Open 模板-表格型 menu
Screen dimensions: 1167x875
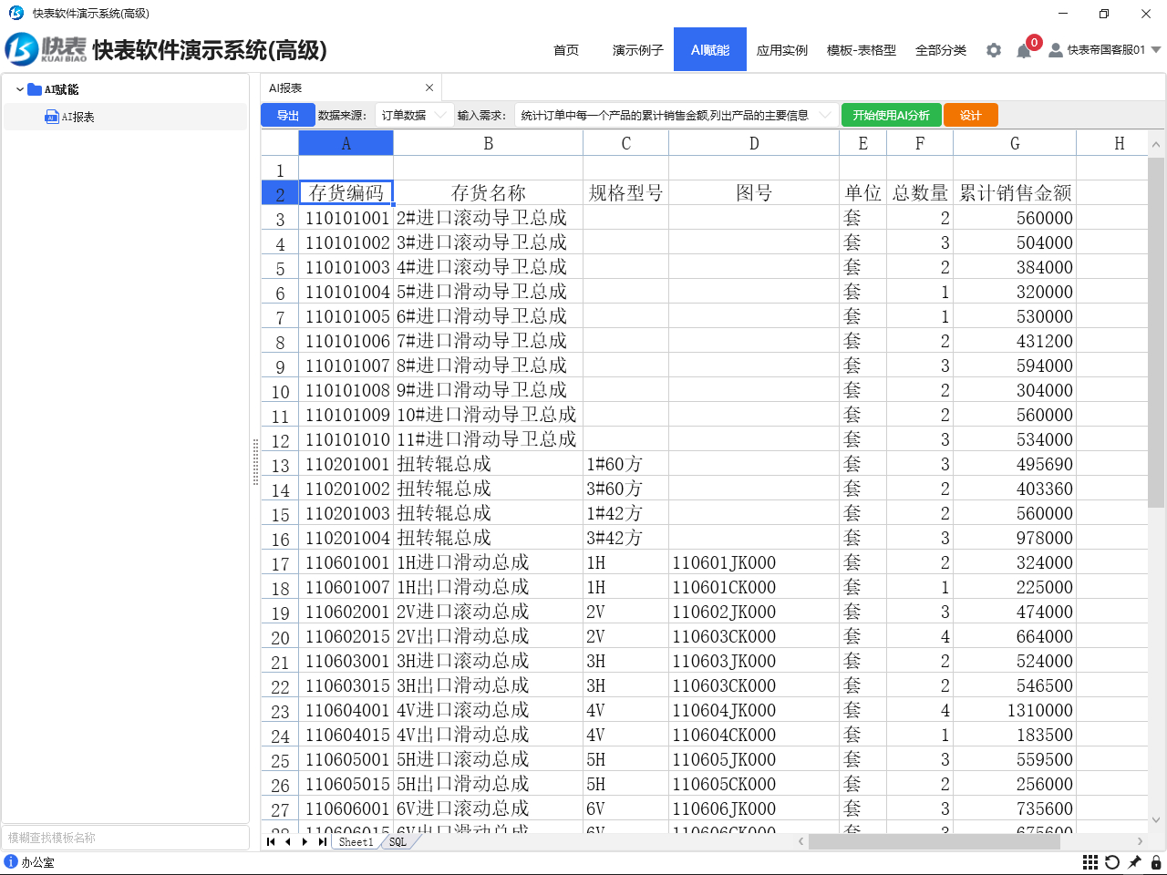pyautogui.click(x=862, y=50)
